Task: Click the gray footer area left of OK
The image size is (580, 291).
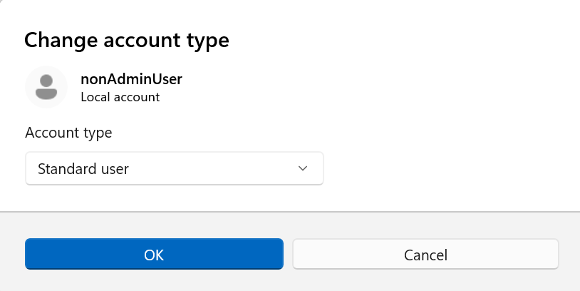Action: (12, 254)
